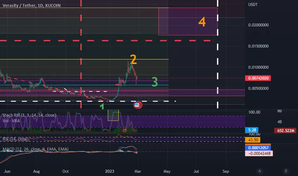
Task: Click the Jun label on time axis
Action: [7, 171]
